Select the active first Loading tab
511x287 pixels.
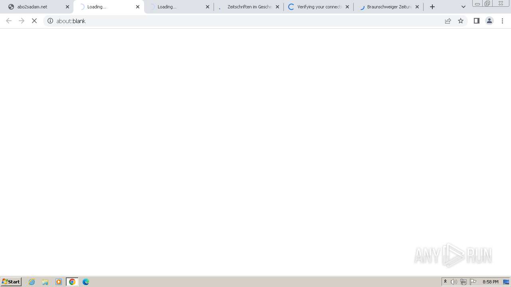click(x=109, y=7)
